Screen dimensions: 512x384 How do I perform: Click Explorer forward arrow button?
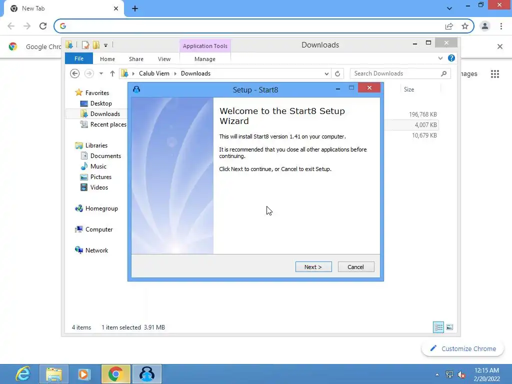coord(89,73)
